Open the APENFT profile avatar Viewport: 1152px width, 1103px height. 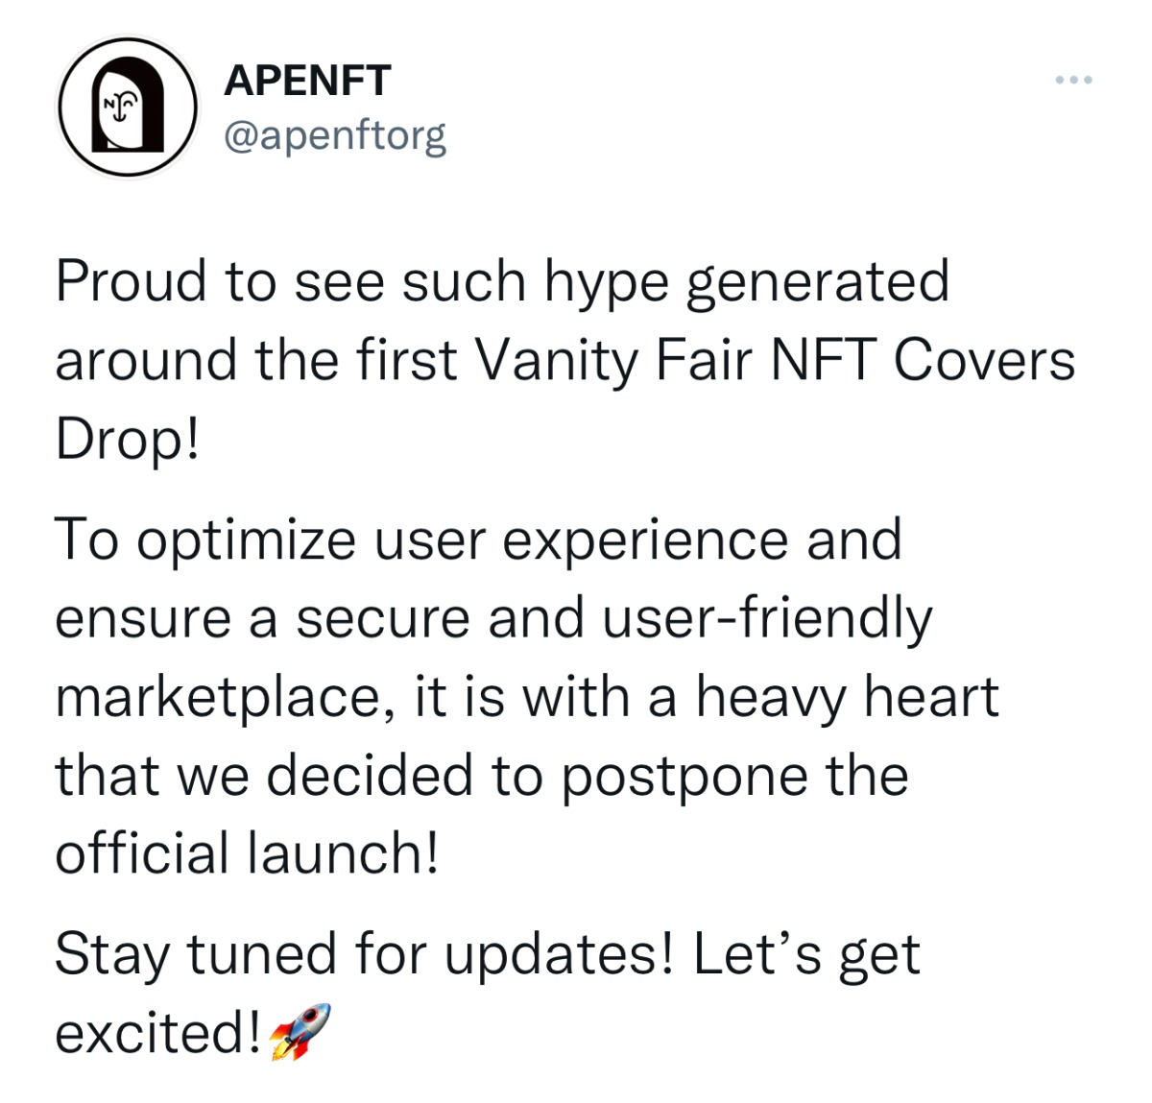(x=128, y=108)
